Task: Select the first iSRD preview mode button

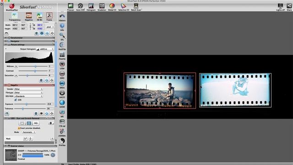Action: click(x=22, y=123)
